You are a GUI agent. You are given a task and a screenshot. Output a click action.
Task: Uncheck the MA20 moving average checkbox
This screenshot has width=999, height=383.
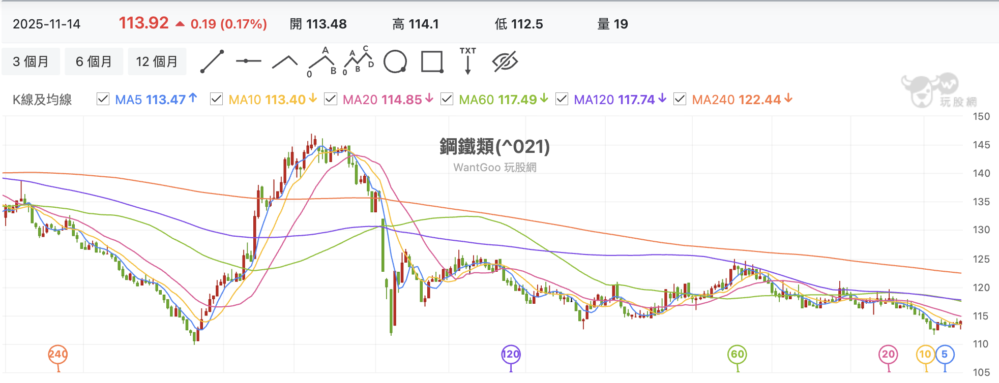click(x=331, y=99)
